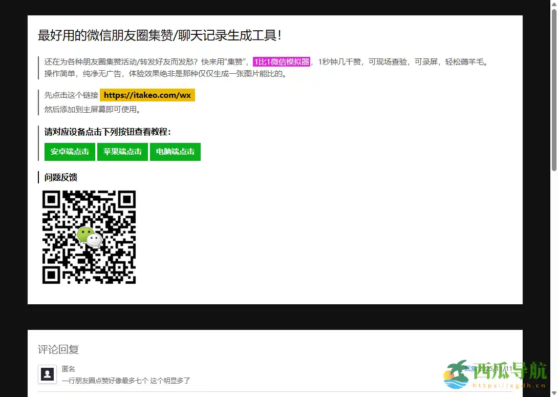
Task: Open the https://itakeo.com/wx highlighted link
Action: click(147, 95)
